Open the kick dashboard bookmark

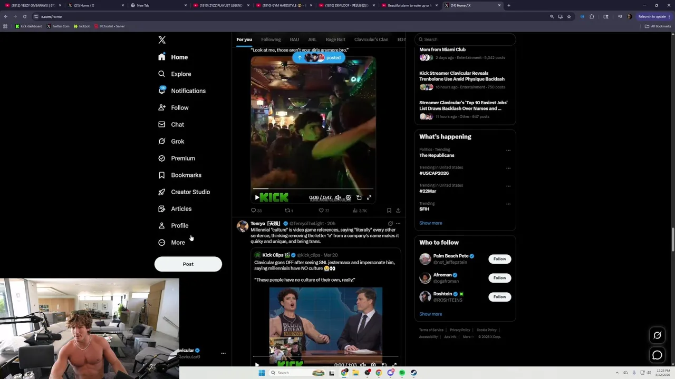pos(29,26)
